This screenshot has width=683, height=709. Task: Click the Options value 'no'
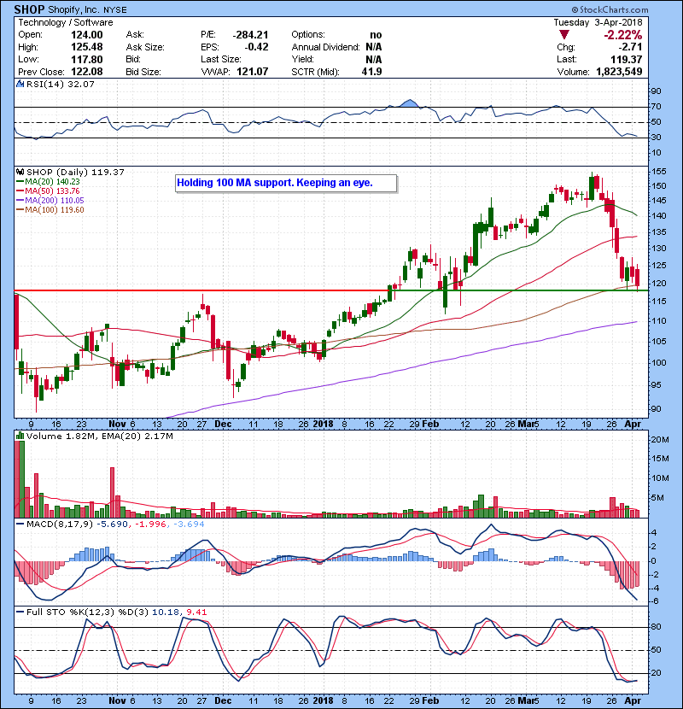(x=376, y=35)
